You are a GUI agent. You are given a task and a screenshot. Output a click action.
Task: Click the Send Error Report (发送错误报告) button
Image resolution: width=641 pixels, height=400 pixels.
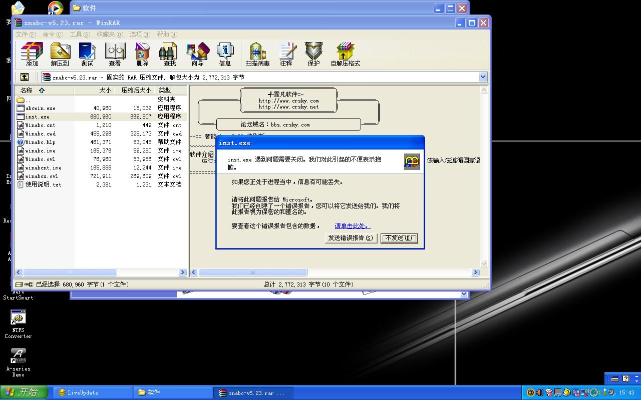coord(351,238)
